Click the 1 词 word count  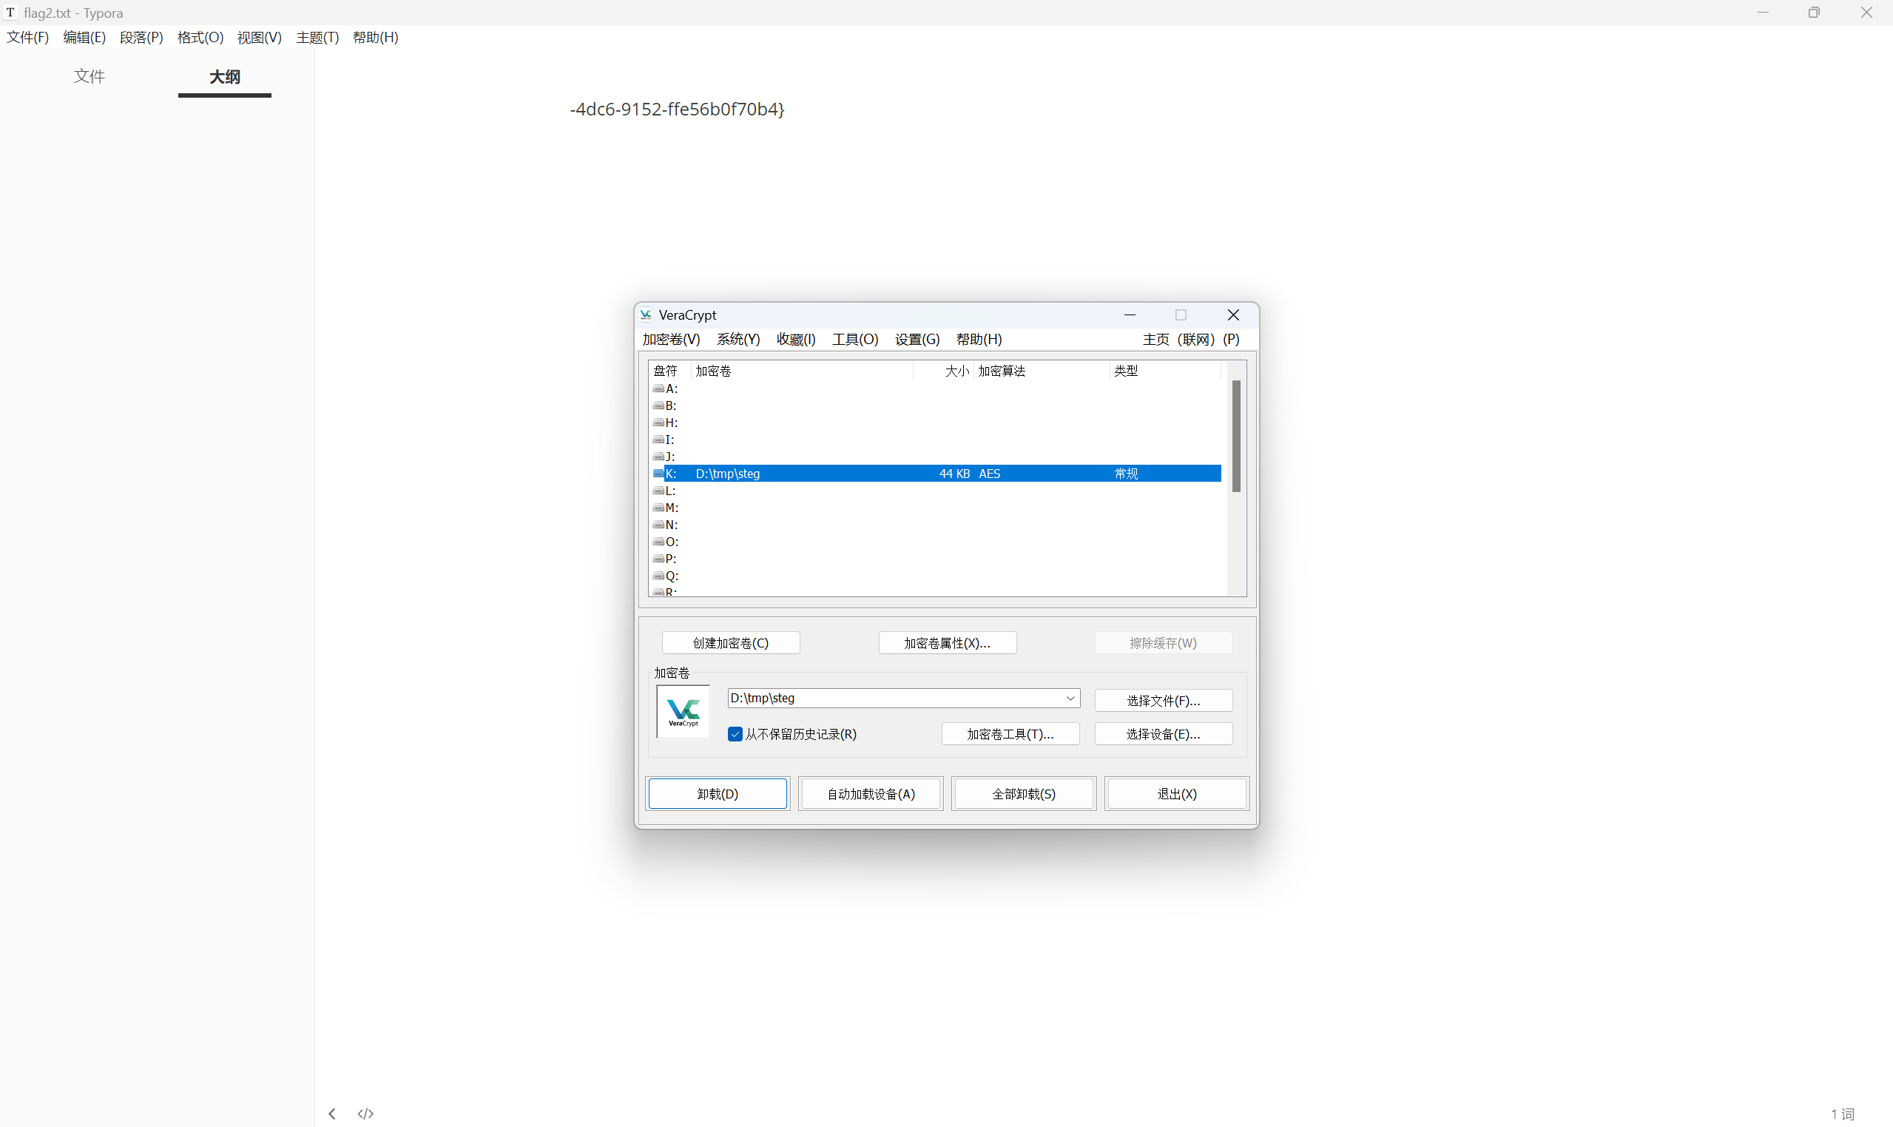tap(1843, 1114)
